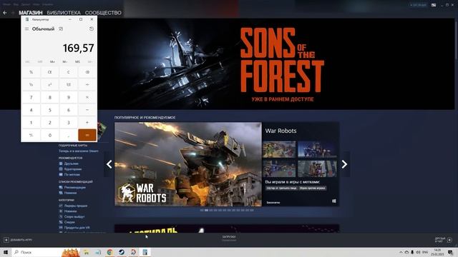Image resolution: width=458 pixels, height=257 pixels.
Task: Click digit 2 in Calculator
Action: (49, 122)
